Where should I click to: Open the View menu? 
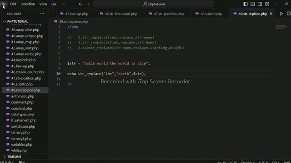click(x=43, y=4)
